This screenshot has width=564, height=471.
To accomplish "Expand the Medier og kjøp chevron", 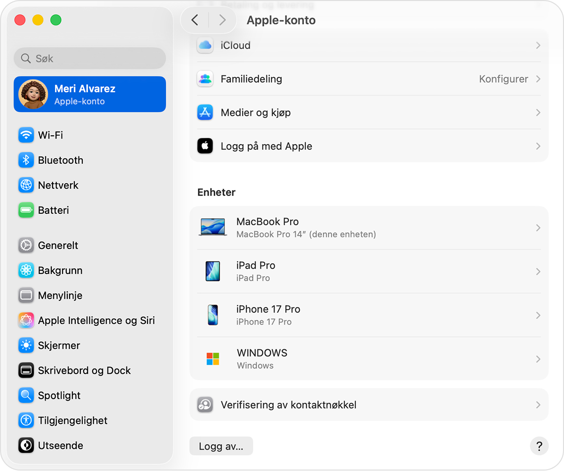I will pos(538,113).
